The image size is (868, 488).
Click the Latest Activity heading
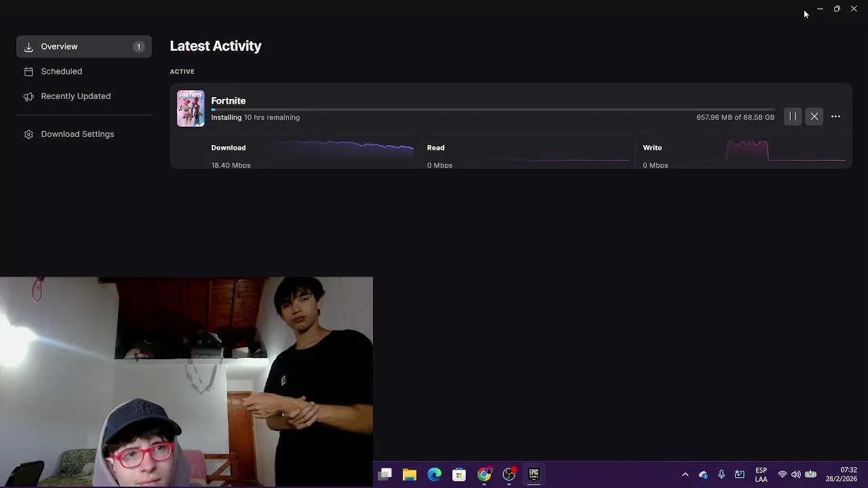point(216,46)
